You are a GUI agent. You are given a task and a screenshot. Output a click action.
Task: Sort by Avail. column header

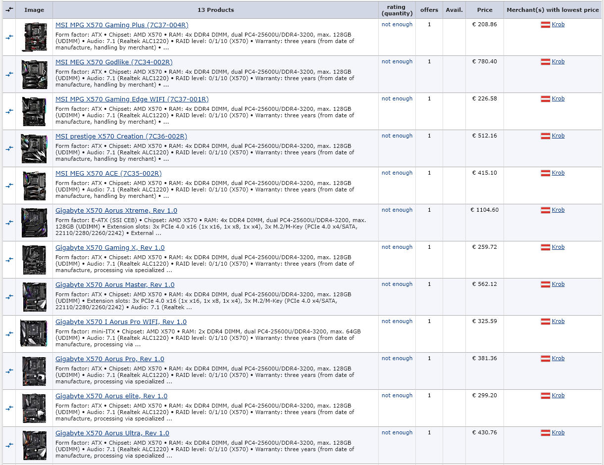454,10
